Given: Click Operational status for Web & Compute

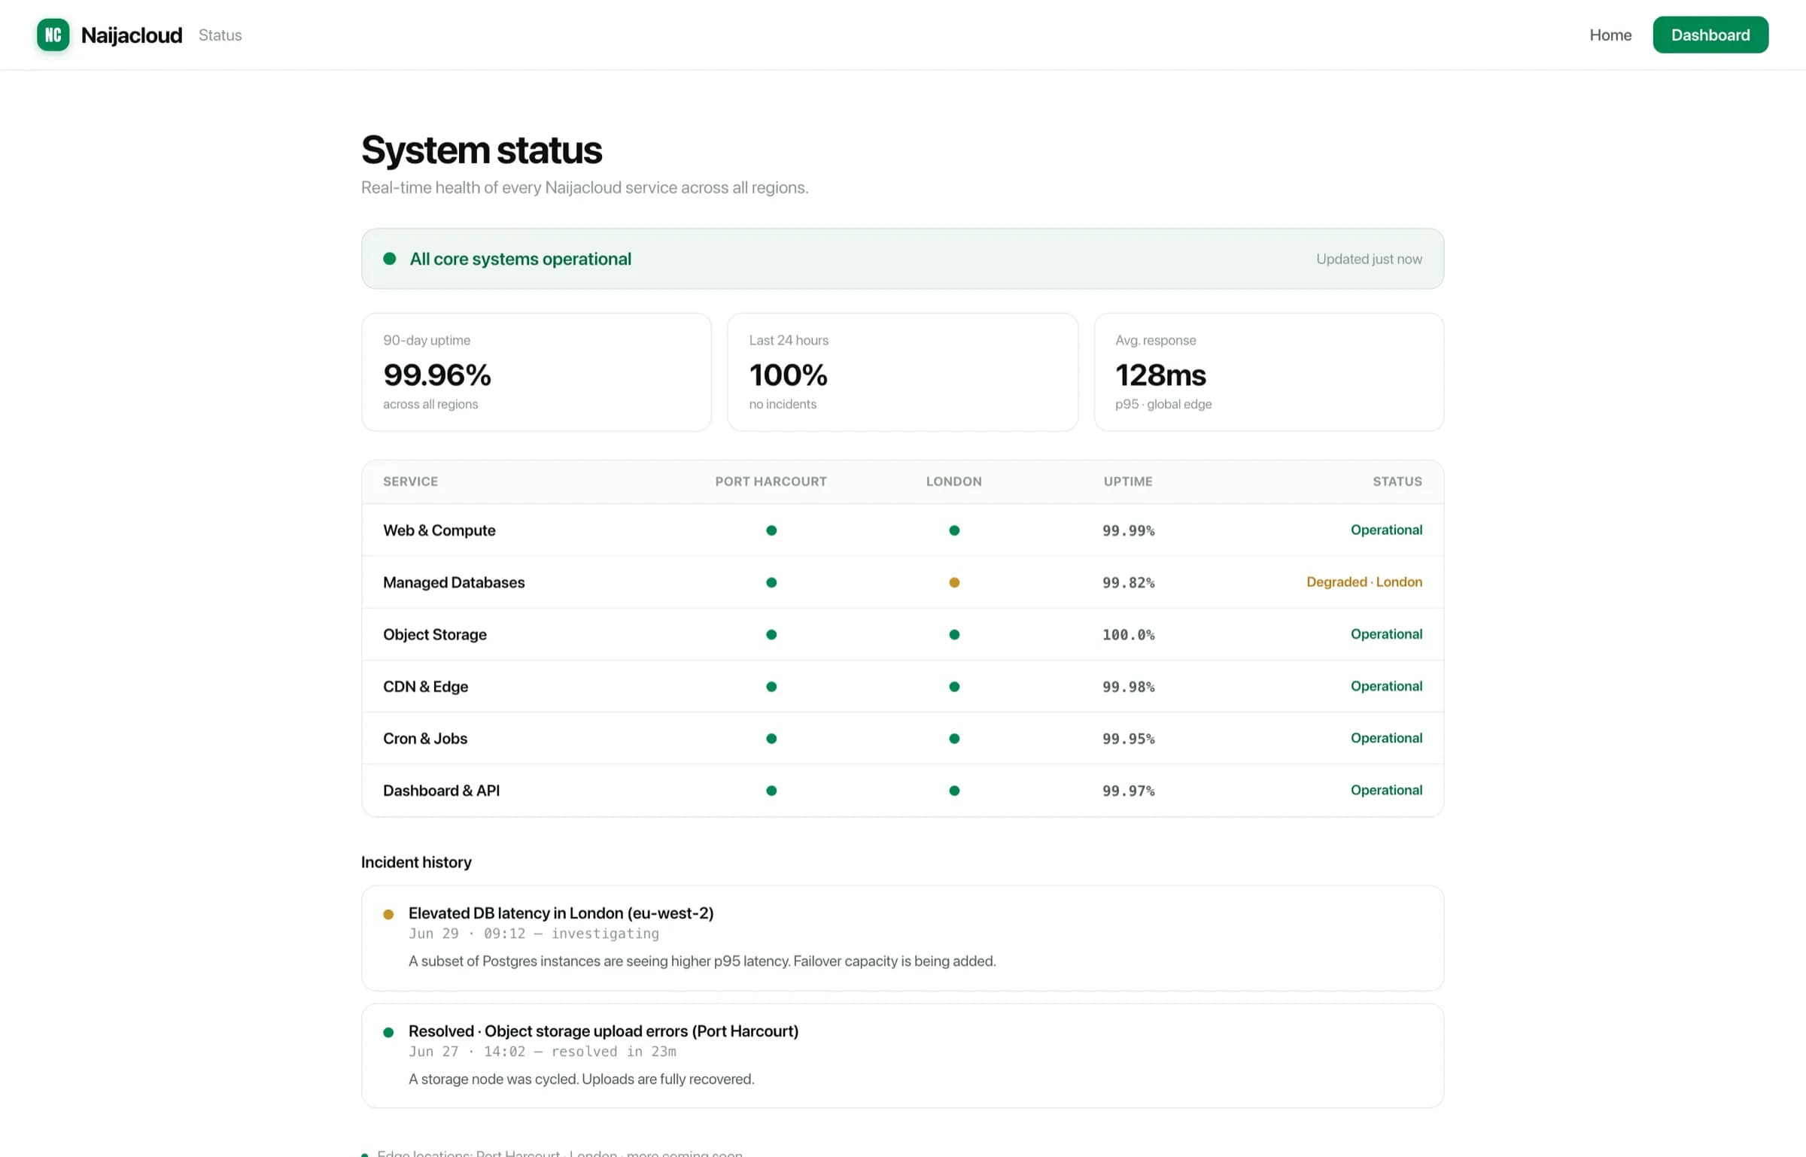Looking at the screenshot, I should (1386, 530).
